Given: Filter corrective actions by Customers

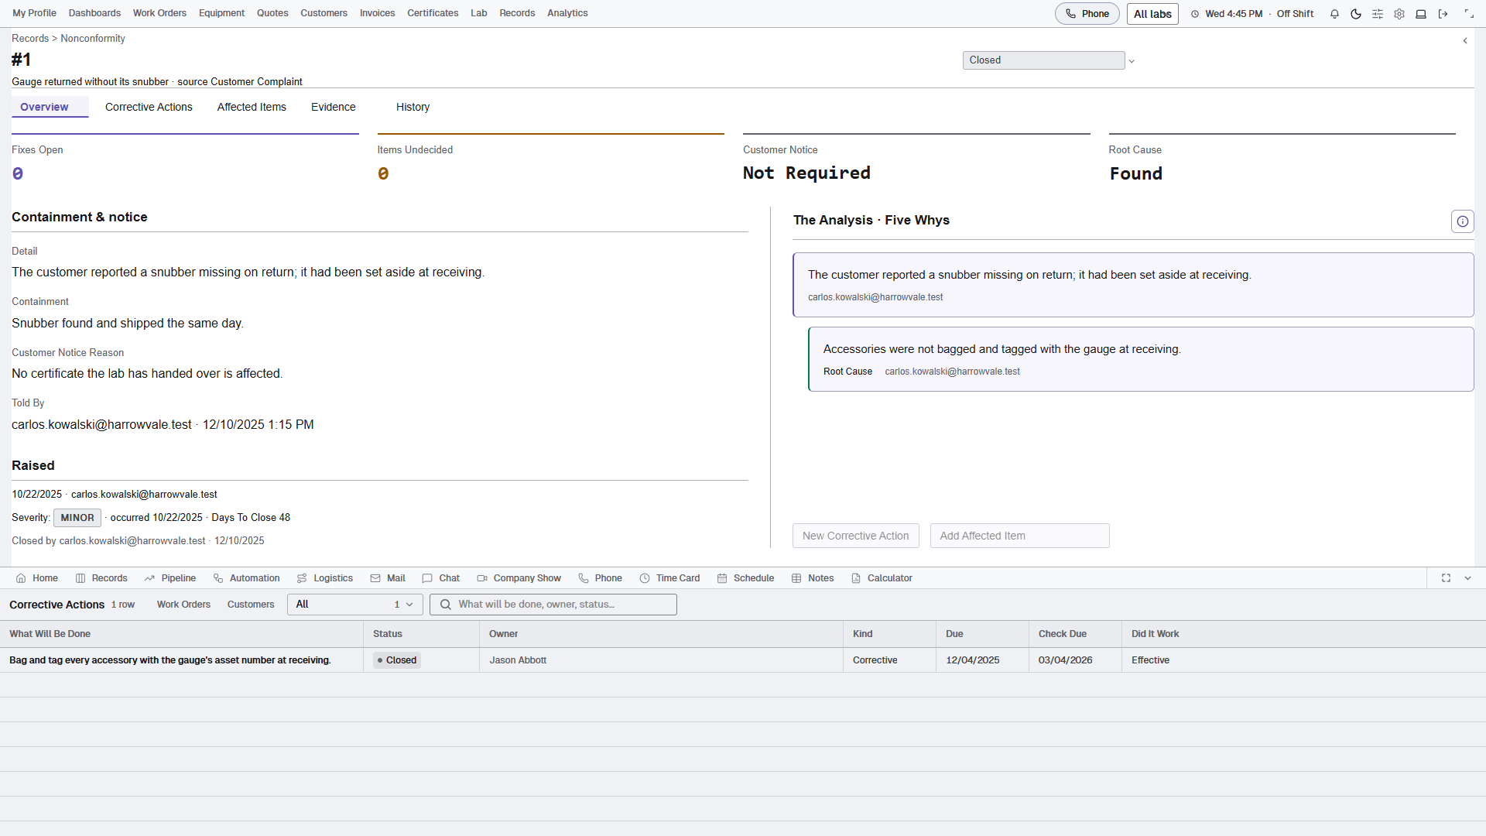Looking at the screenshot, I should [251, 605].
